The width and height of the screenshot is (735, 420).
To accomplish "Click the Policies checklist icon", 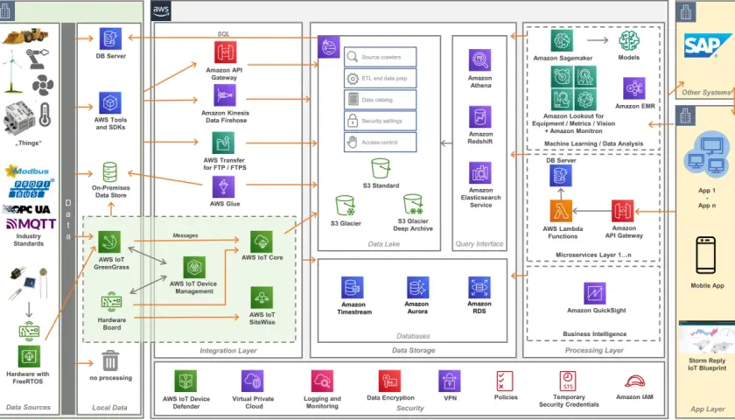I will [505, 381].
